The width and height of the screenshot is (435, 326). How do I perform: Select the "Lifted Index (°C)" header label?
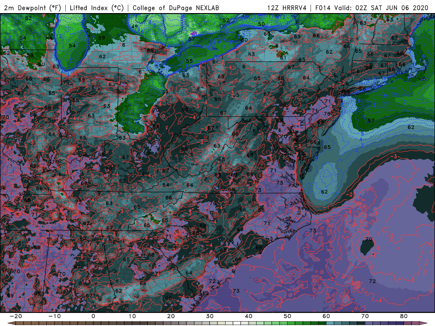tap(97, 8)
